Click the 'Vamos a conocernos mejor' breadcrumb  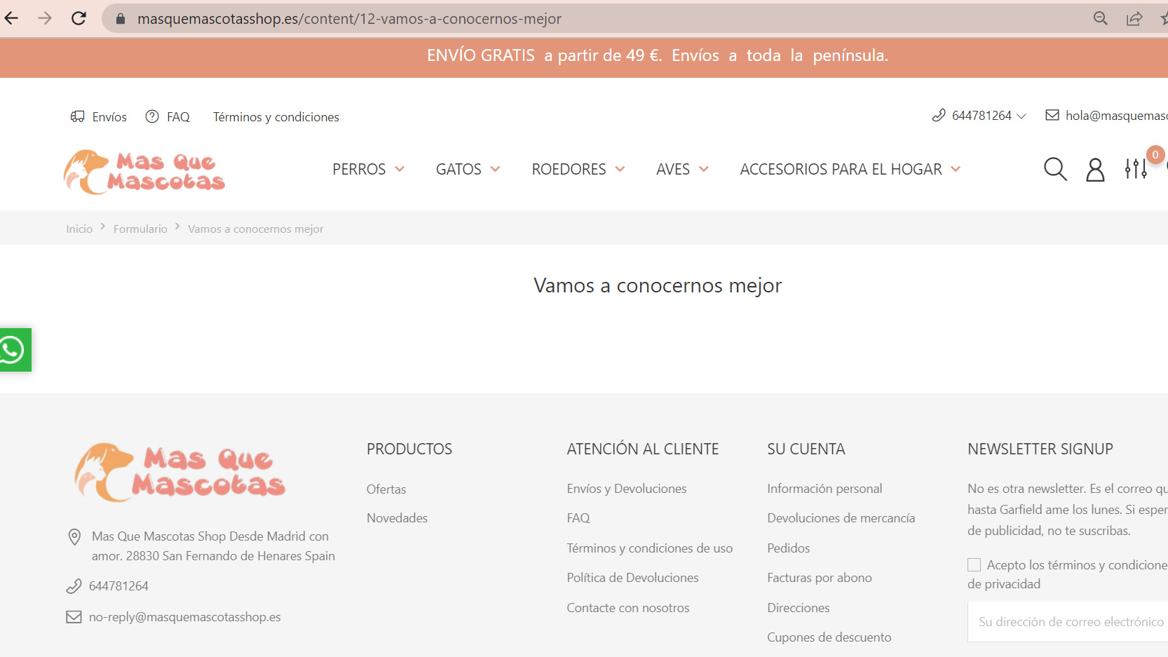point(256,229)
